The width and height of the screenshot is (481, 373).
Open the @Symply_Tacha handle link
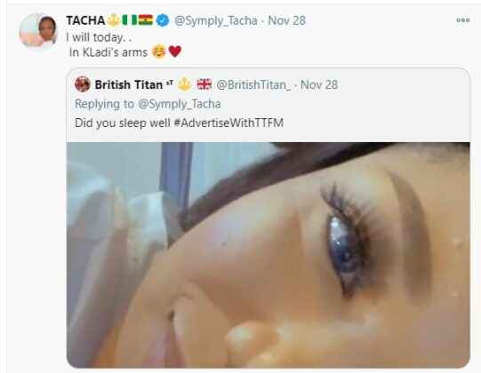216,20
